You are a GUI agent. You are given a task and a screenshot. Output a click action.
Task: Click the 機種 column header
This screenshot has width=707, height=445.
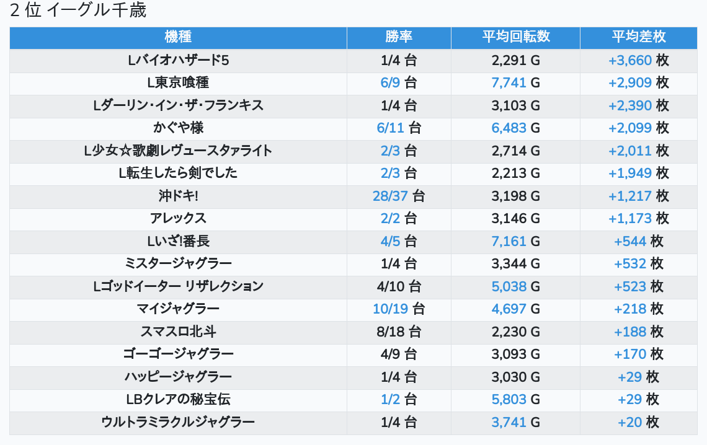(178, 37)
